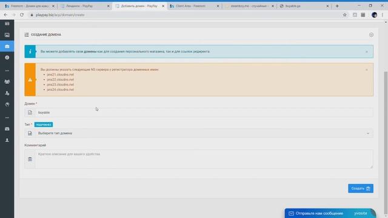Go forward in browser history
The width and height of the screenshot is (388, 218).
tap(13, 15)
